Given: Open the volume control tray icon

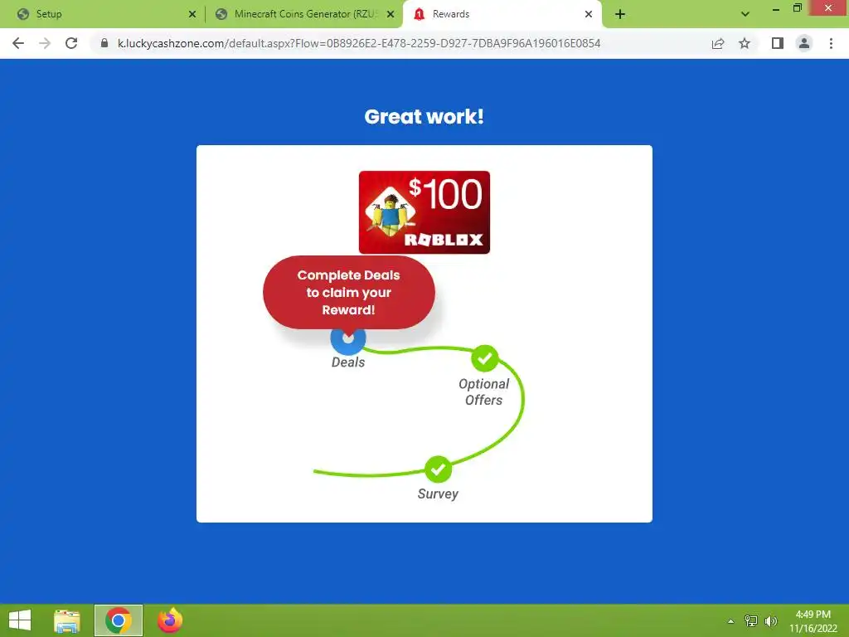Looking at the screenshot, I should pyautogui.click(x=771, y=621).
